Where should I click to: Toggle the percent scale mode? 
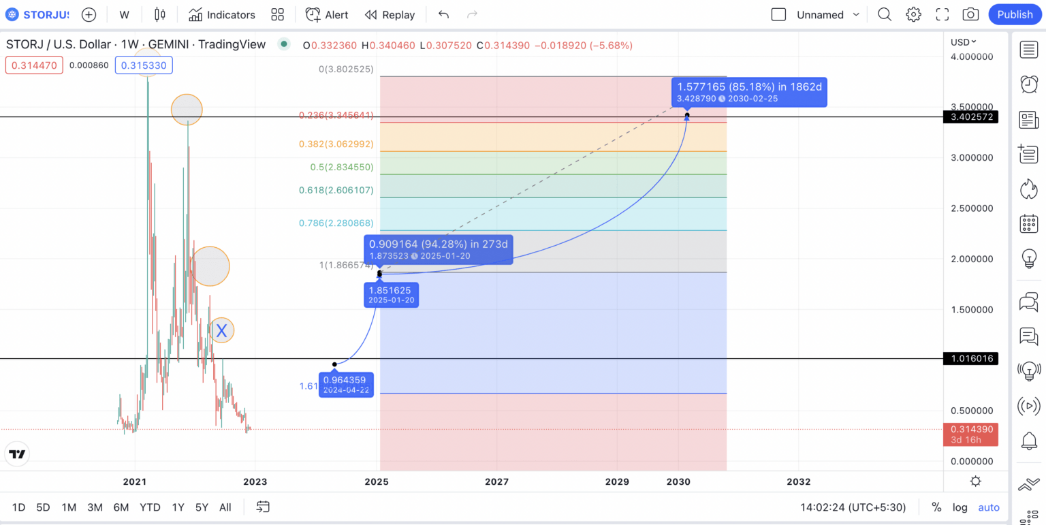pyautogui.click(x=936, y=507)
